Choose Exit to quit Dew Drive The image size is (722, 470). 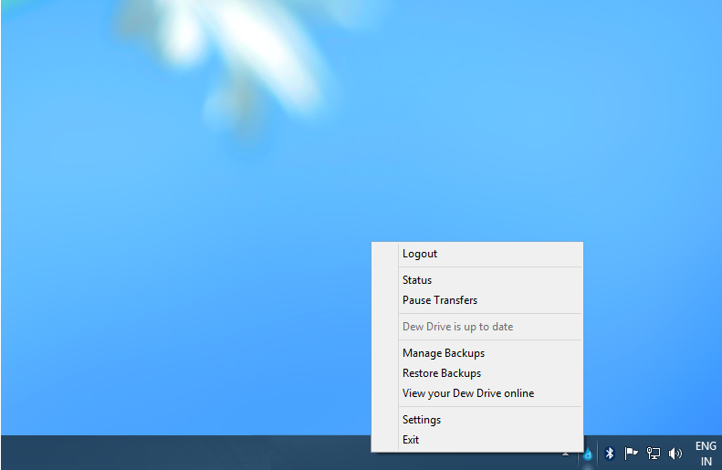pos(477,440)
